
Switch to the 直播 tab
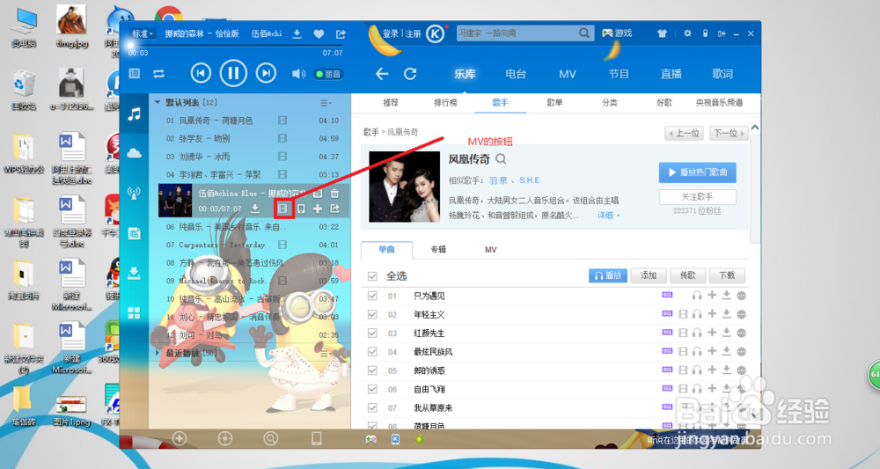click(671, 74)
